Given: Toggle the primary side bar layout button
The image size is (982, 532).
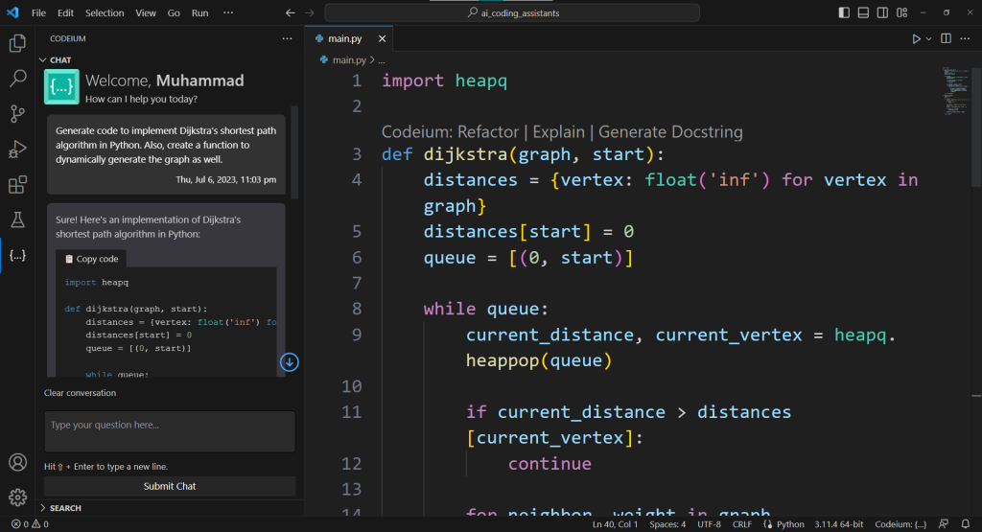Looking at the screenshot, I should (844, 12).
